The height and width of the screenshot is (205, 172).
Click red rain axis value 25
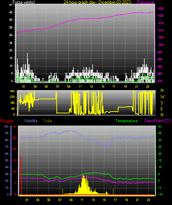14,138
